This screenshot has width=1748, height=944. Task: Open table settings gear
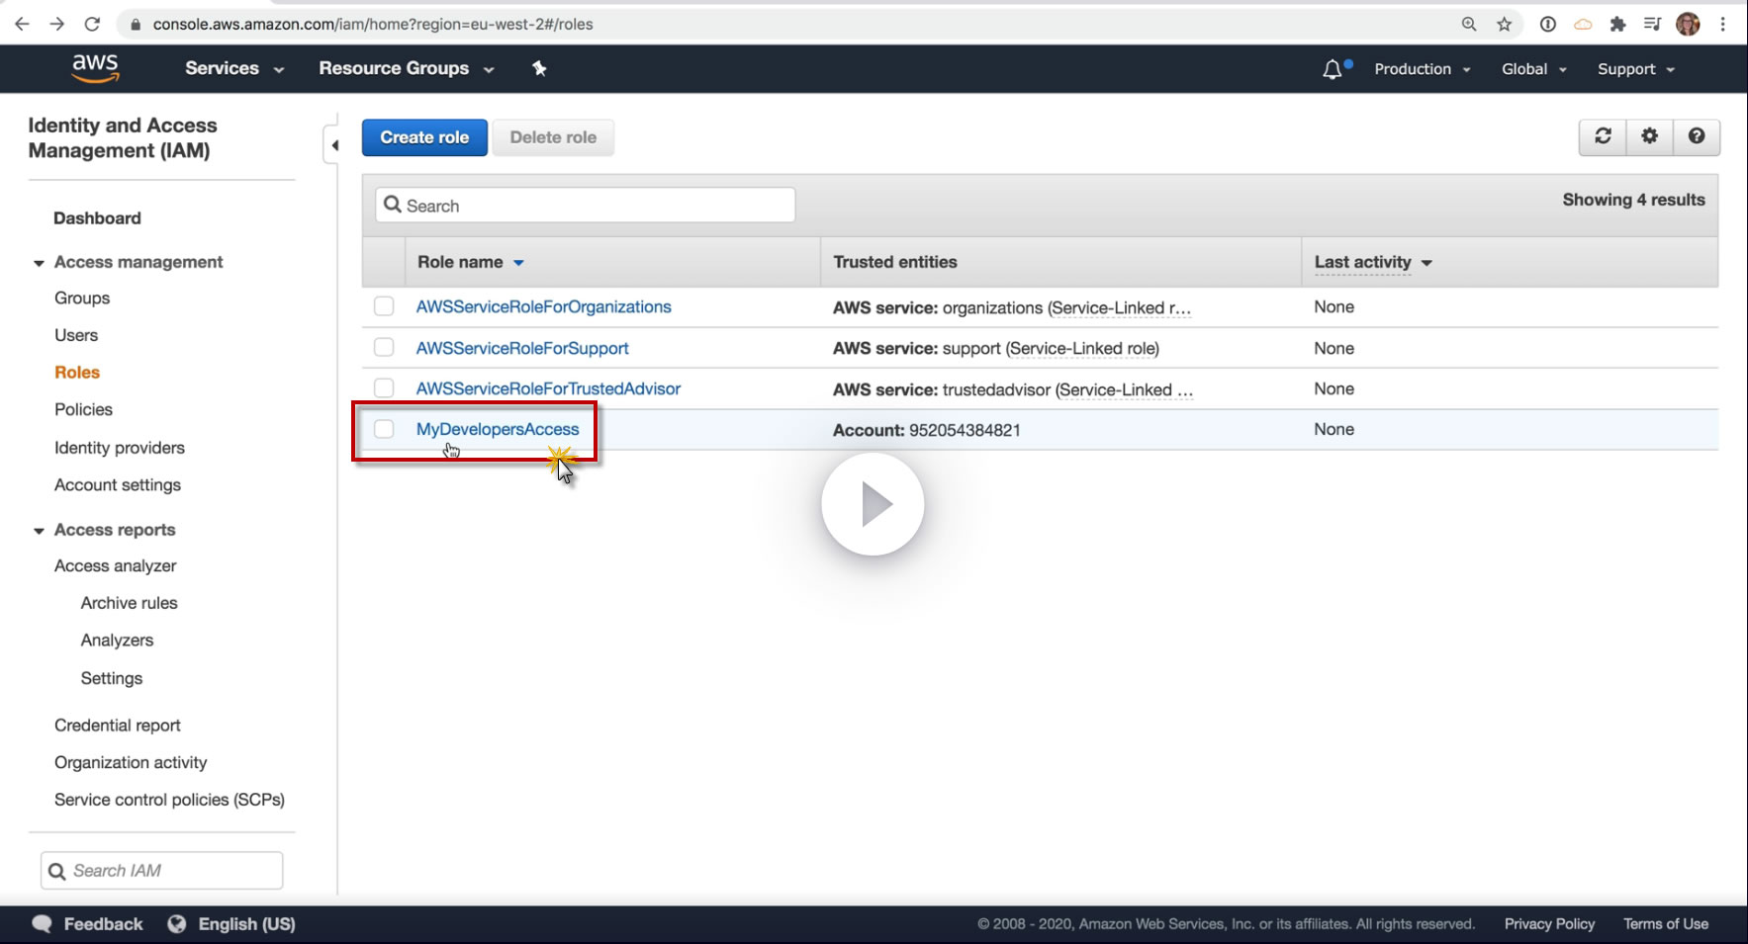[x=1649, y=136]
